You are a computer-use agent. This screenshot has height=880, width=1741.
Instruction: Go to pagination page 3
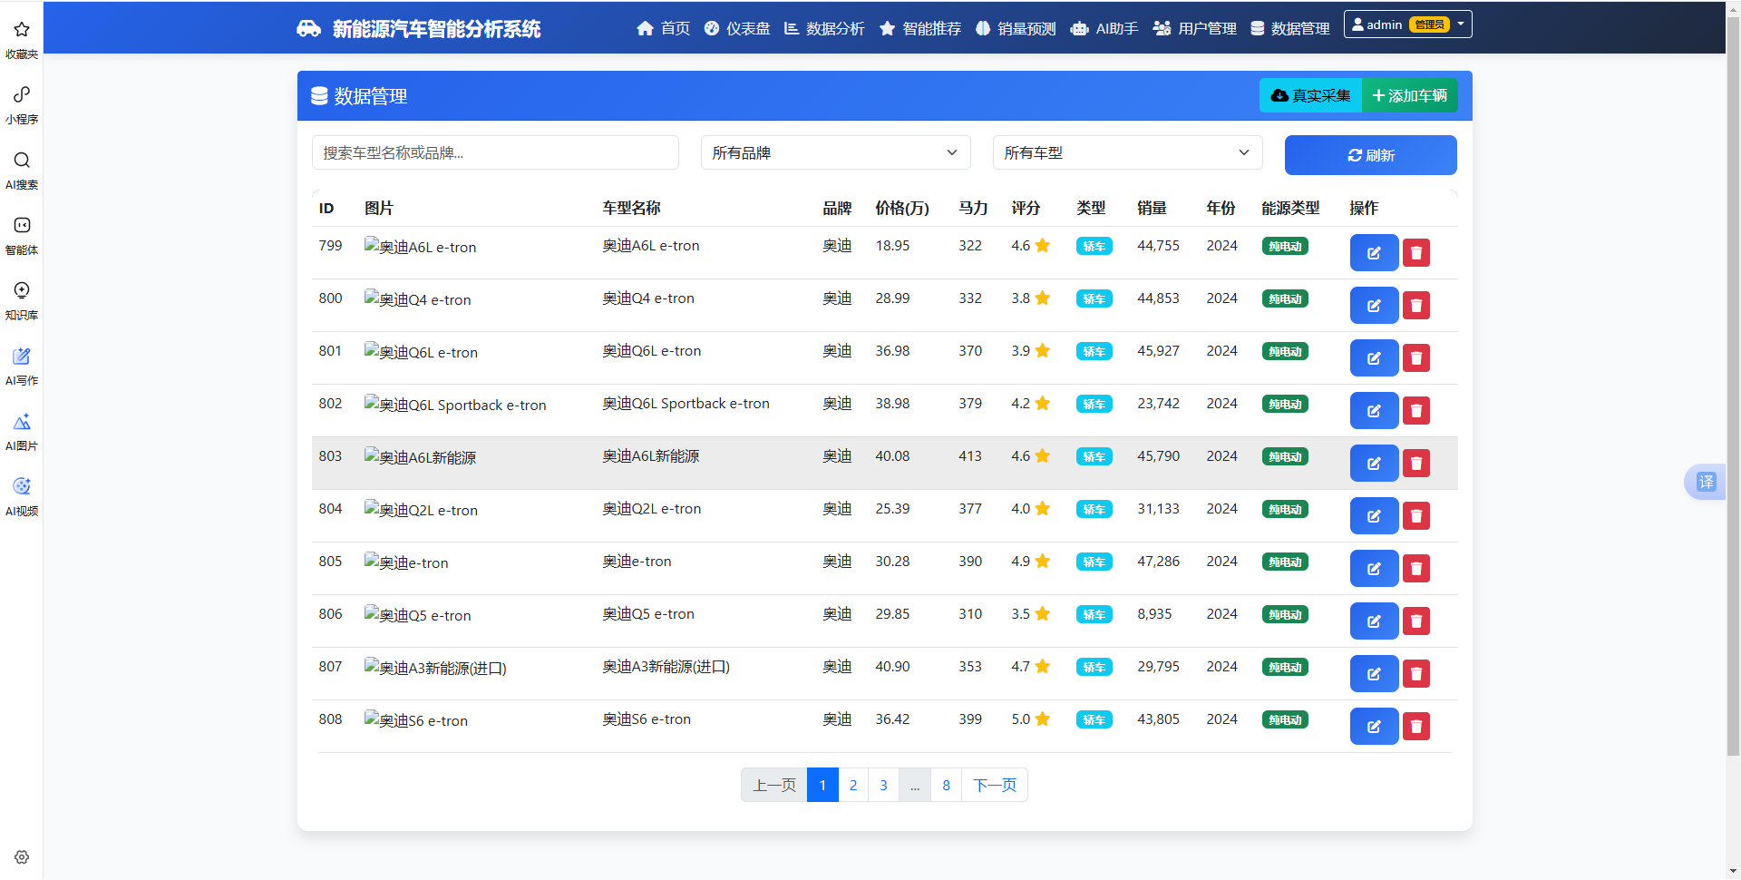pos(884,785)
